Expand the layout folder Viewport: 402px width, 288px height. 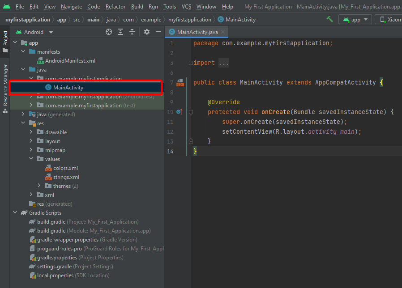click(31, 141)
